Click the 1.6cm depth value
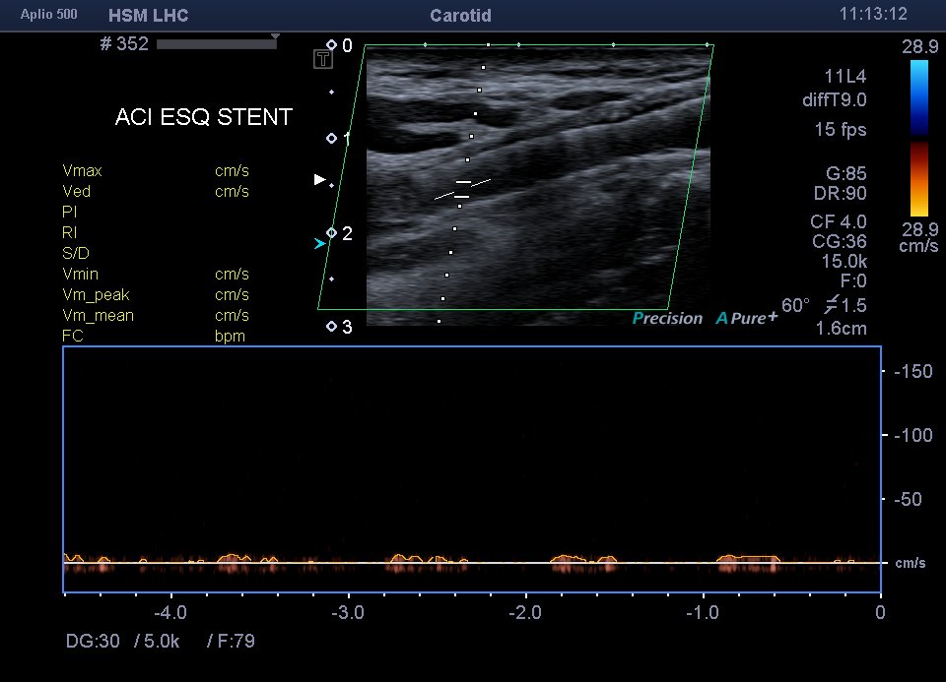Viewport: 946px width, 682px height. (841, 329)
